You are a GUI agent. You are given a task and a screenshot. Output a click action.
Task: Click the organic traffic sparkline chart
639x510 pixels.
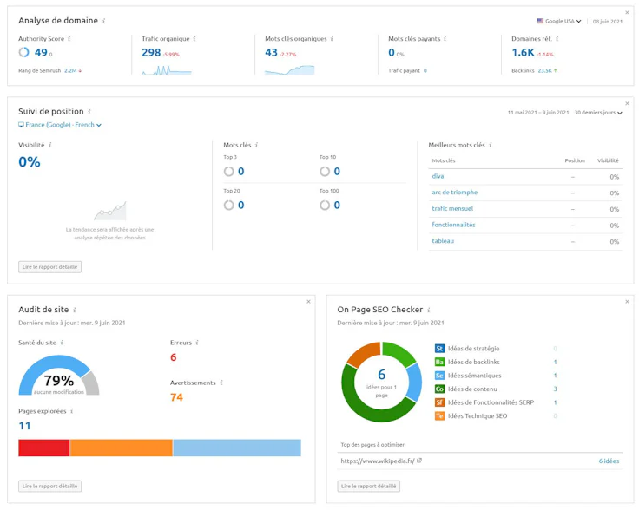pyautogui.click(x=167, y=70)
